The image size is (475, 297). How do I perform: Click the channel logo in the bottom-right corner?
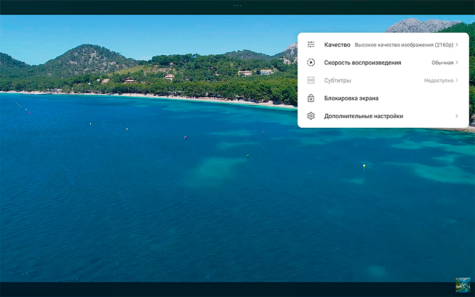pyautogui.click(x=463, y=285)
